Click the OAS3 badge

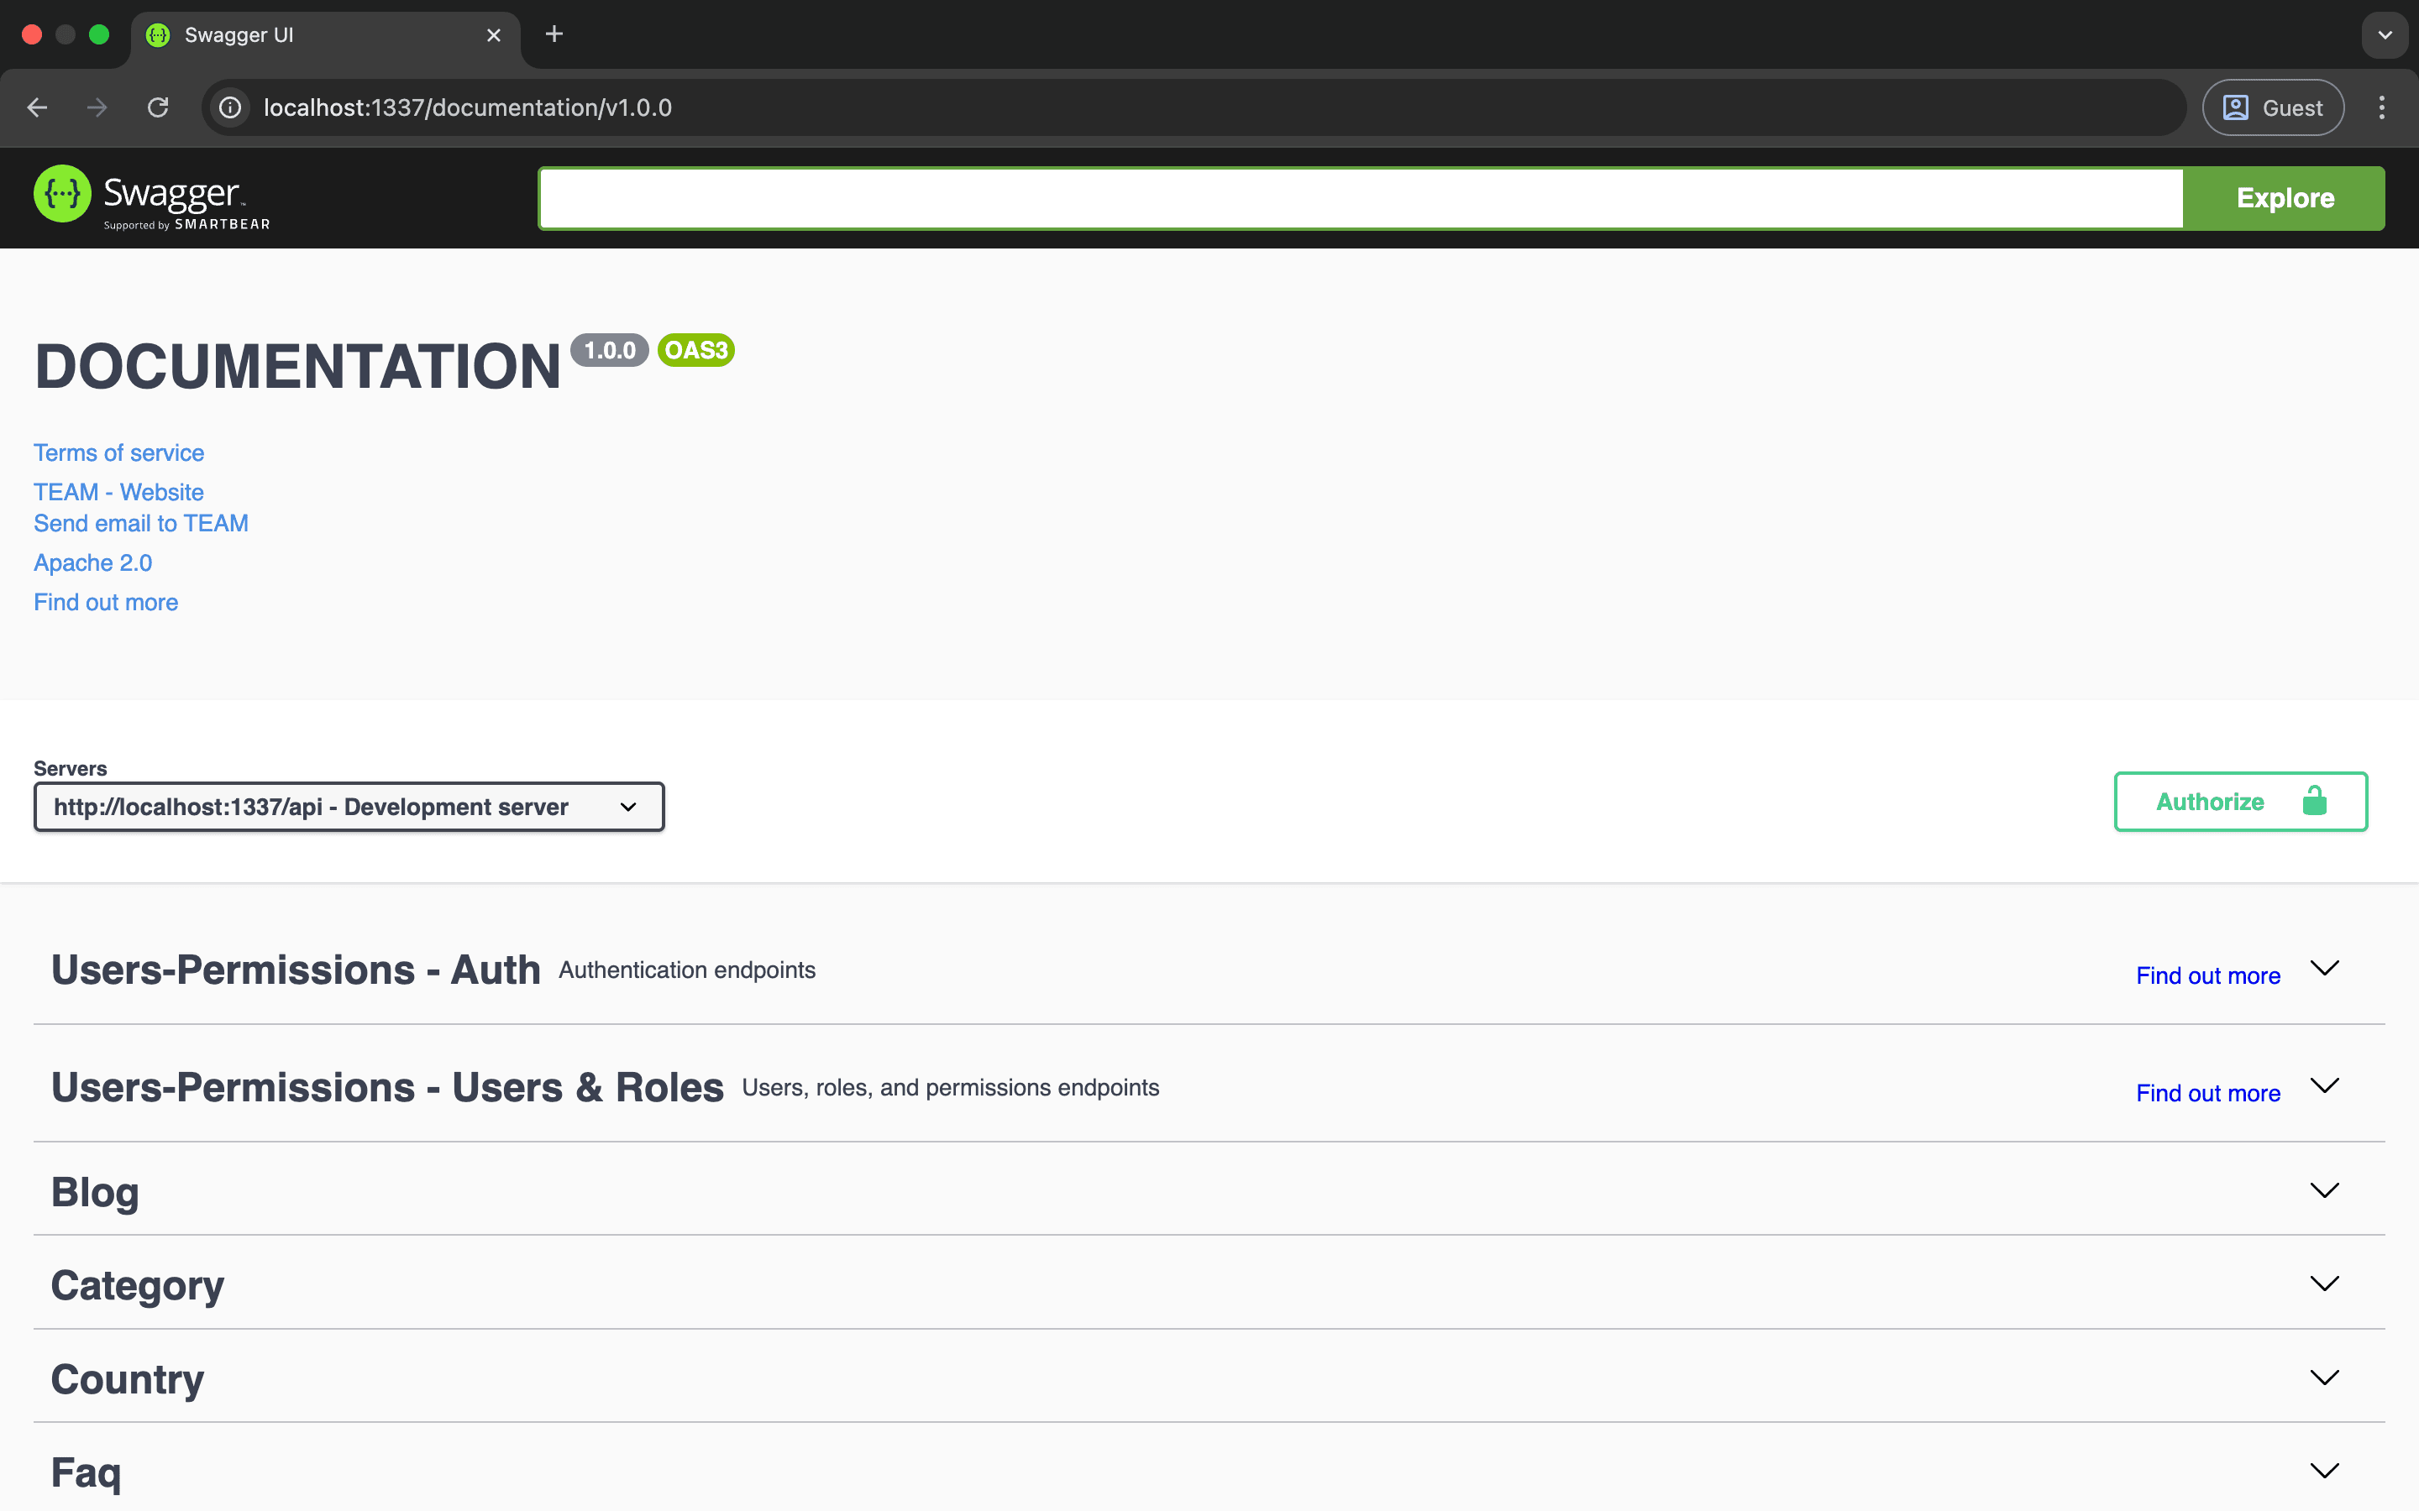tap(695, 350)
